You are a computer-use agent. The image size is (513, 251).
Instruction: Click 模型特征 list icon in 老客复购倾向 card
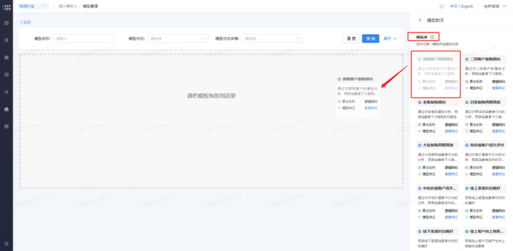420,131
